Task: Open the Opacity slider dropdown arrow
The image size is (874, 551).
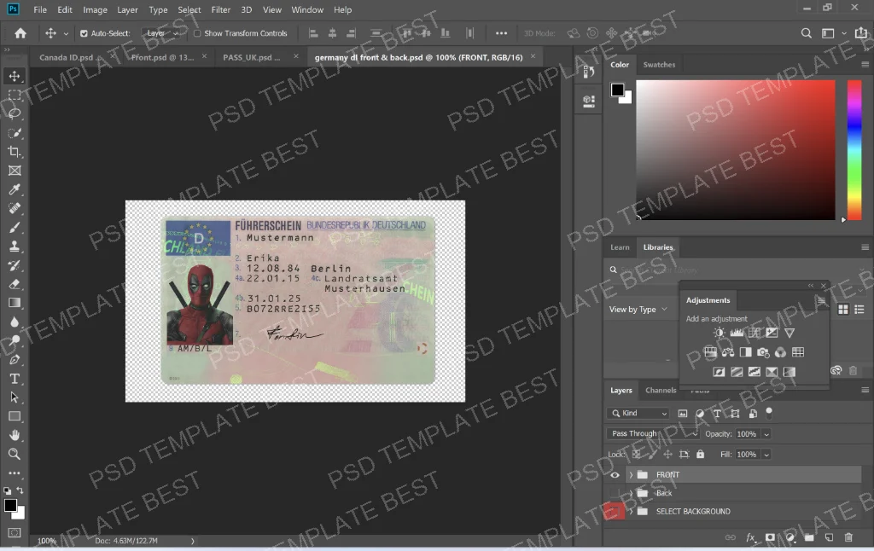Action: [766, 434]
